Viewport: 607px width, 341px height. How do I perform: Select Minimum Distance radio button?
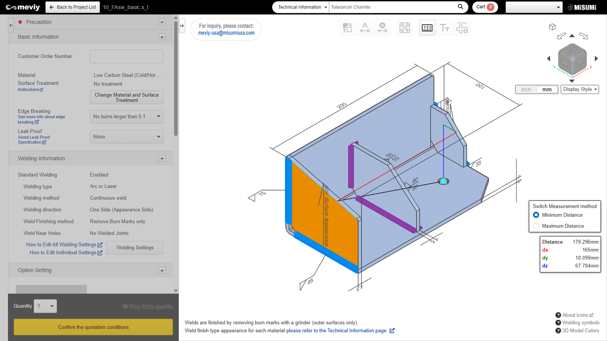click(x=536, y=215)
